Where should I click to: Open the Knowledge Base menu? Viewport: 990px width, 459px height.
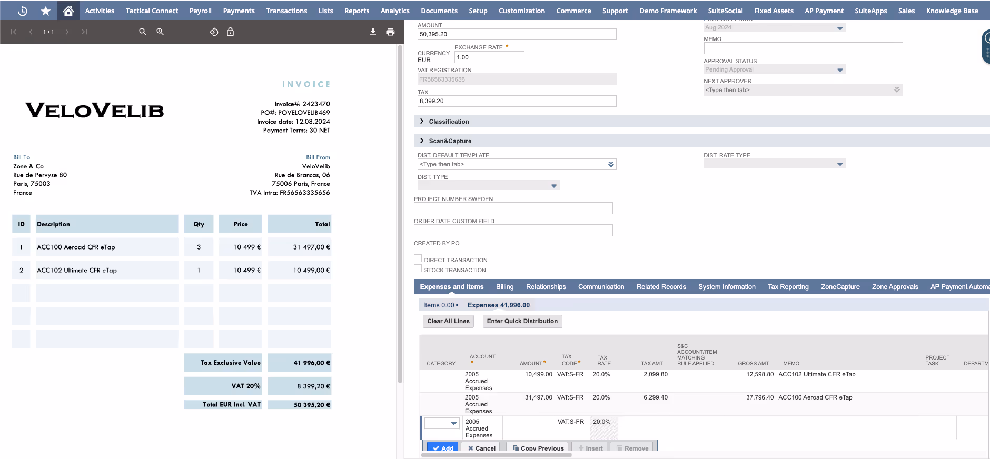pyautogui.click(x=952, y=11)
